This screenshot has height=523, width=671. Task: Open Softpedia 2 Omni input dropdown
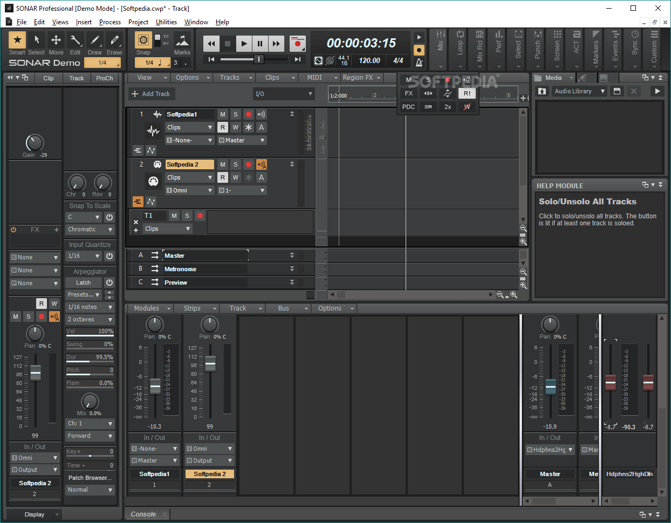[x=190, y=190]
